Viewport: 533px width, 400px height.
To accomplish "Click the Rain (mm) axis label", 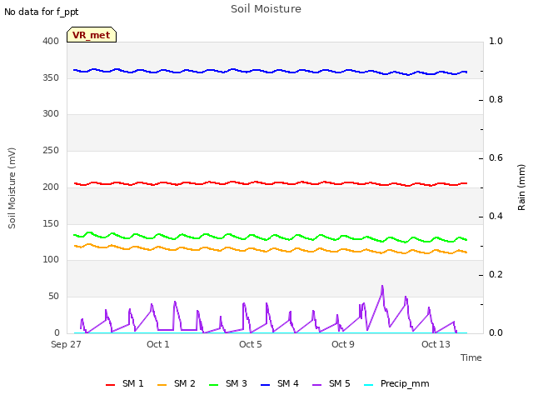I will (521, 187).
